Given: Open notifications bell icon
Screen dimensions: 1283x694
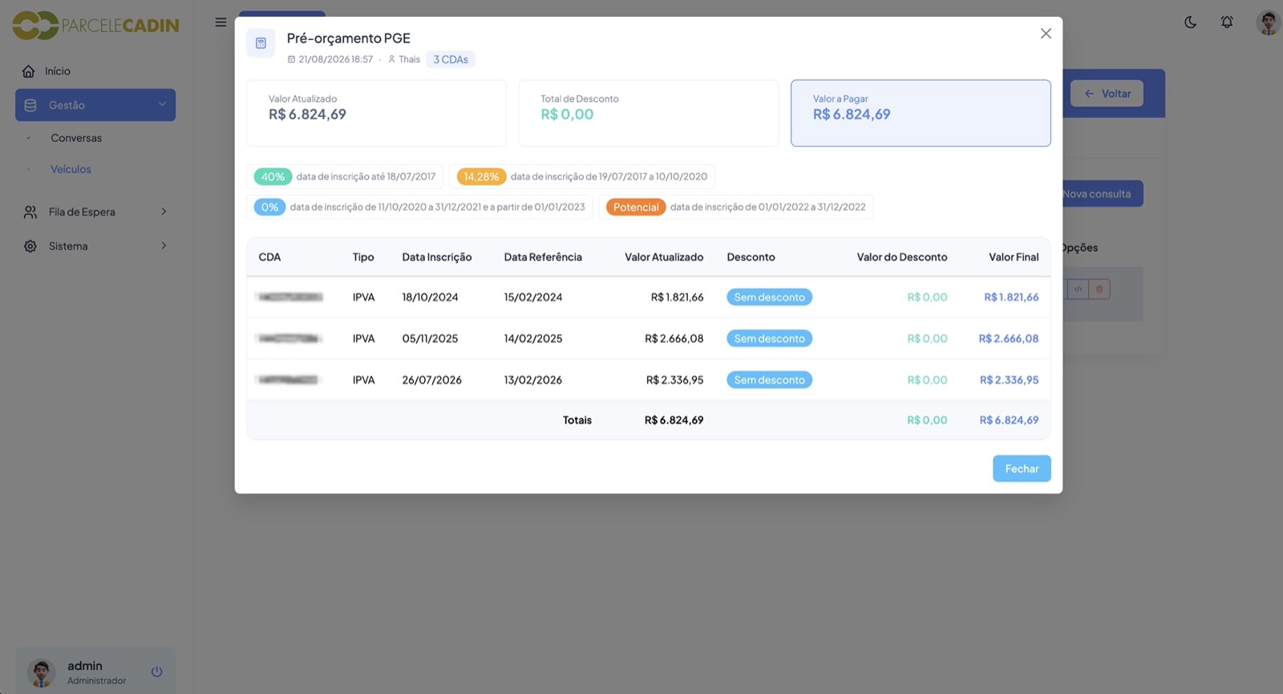Looking at the screenshot, I should [1227, 22].
